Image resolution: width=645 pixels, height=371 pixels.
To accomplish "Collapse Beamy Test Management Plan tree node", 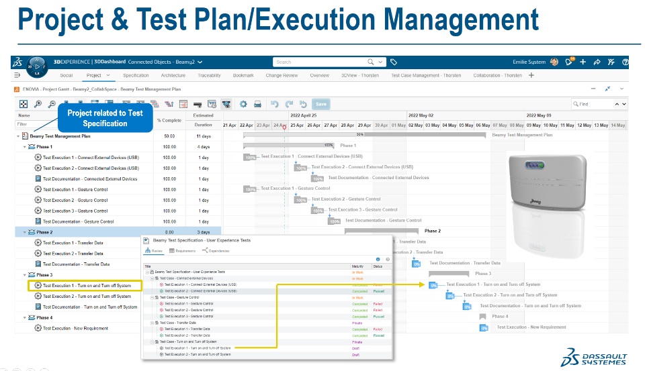I will [18, 136].
